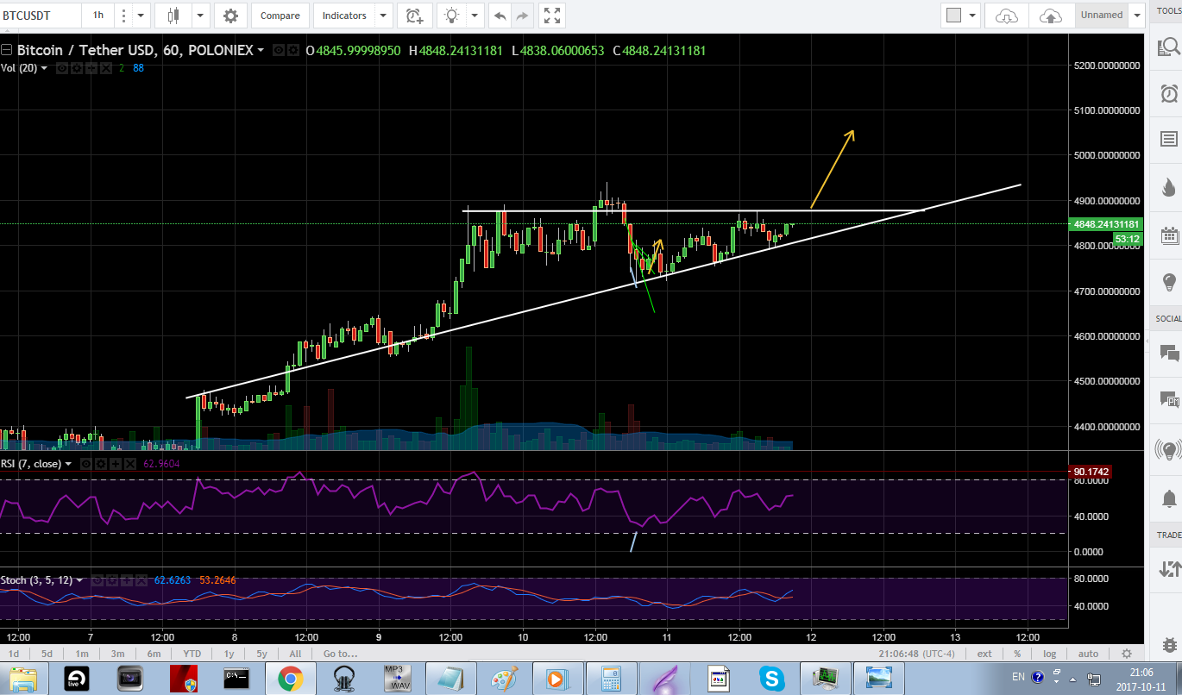
Task: Select the YTD date range
Action: [192, 654]
